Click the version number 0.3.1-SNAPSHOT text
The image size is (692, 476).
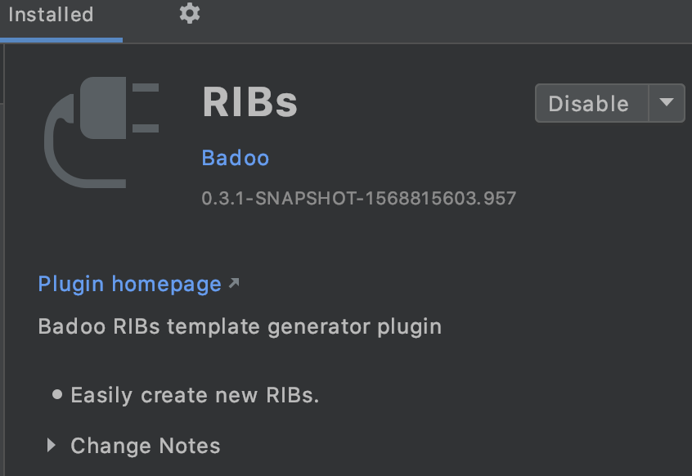pyautogui.click(x=358, y=198)
